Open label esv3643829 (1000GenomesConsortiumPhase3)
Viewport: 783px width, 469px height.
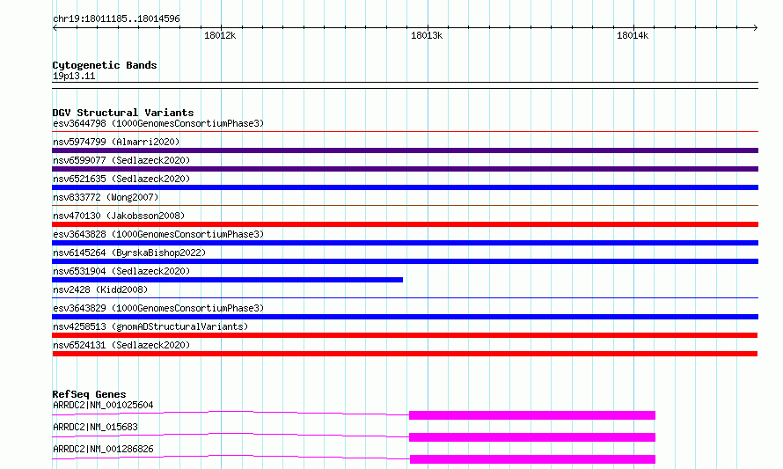tap(158, 308)
